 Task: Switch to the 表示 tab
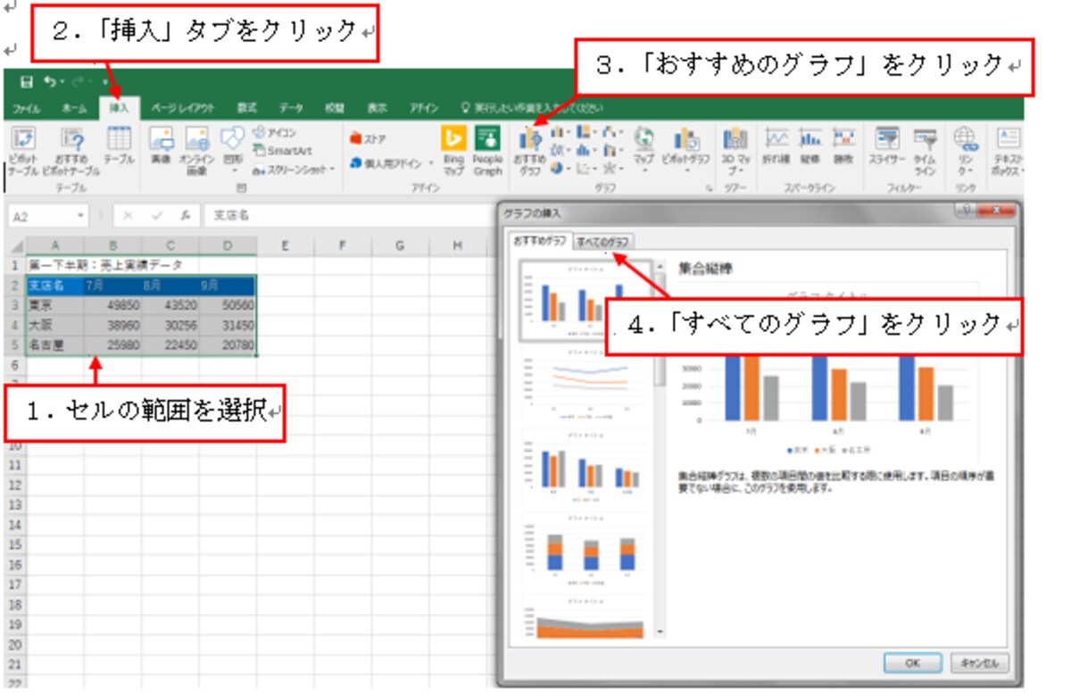pos(377,108)
